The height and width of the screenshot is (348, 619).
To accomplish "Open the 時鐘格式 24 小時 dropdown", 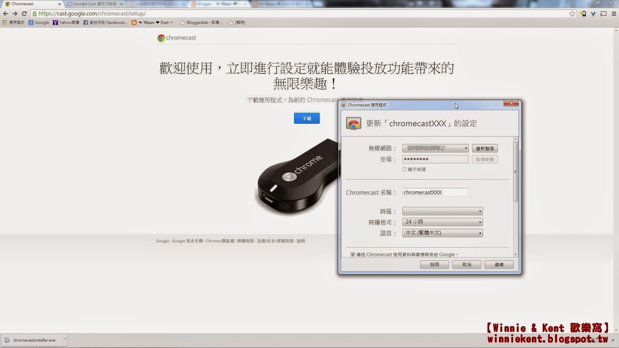I will click(x=443, y=222).
